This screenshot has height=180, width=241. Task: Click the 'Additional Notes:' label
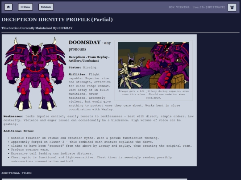click(x=19, y=131)
